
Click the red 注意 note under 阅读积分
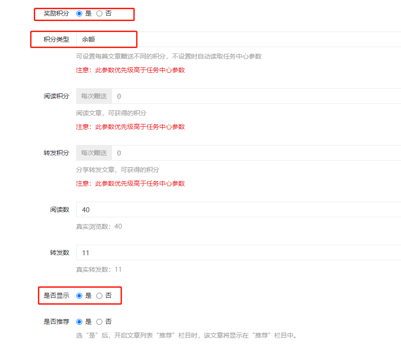(x=131, y=127)
